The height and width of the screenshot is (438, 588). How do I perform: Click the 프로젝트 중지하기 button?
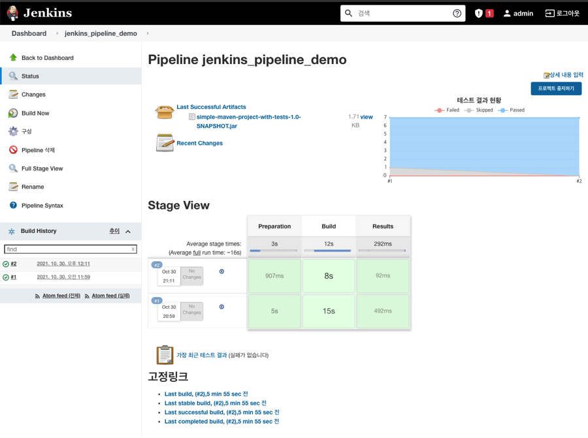556,88
